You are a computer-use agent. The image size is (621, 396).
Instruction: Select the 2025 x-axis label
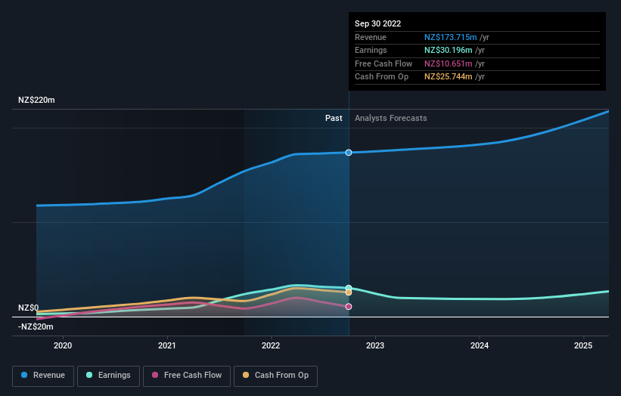(x=583, y=345)
